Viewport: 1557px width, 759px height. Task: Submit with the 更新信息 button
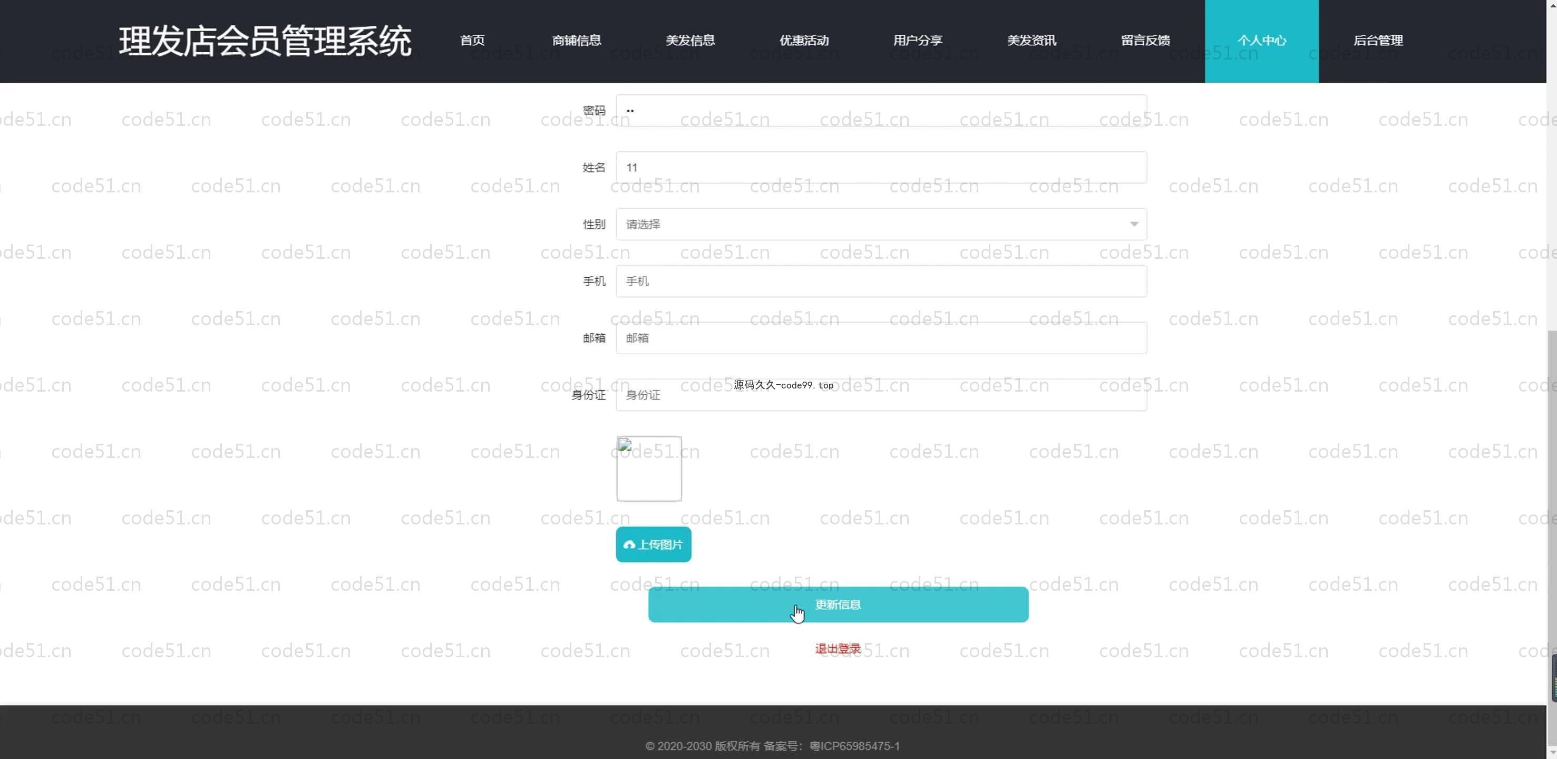[839, 604]
